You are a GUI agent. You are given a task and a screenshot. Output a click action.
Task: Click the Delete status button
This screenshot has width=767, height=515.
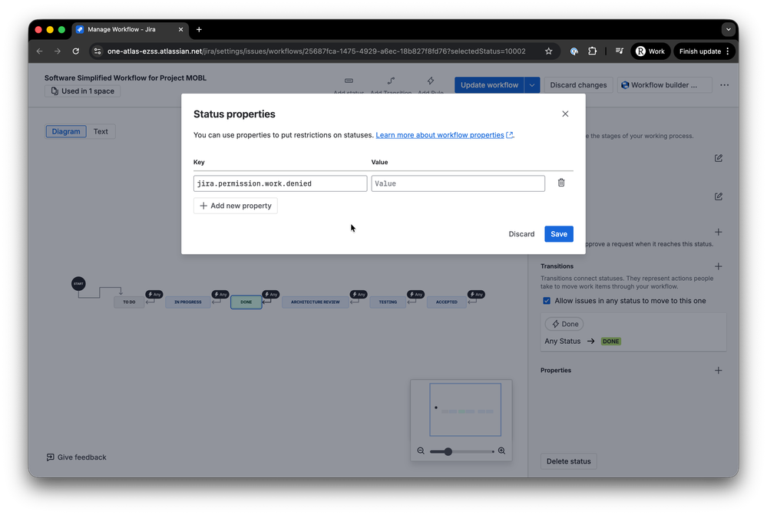[568, 461]
